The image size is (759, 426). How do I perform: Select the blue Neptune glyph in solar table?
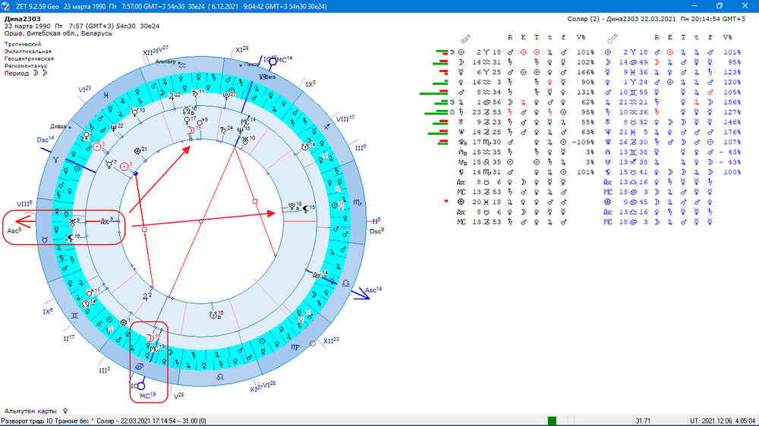pyautogui.click(x=608, y=132)
